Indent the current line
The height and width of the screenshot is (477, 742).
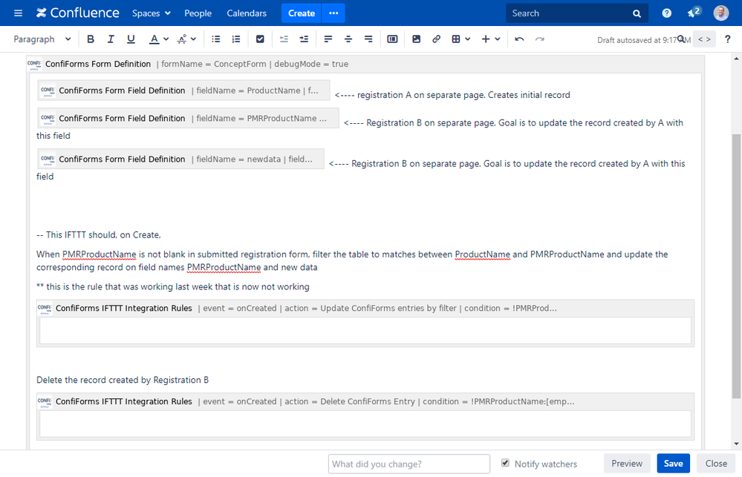point(304,39)
